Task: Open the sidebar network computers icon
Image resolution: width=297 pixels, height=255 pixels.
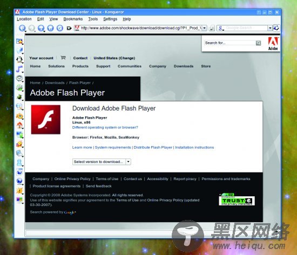Action: click(x=19, y=134)
